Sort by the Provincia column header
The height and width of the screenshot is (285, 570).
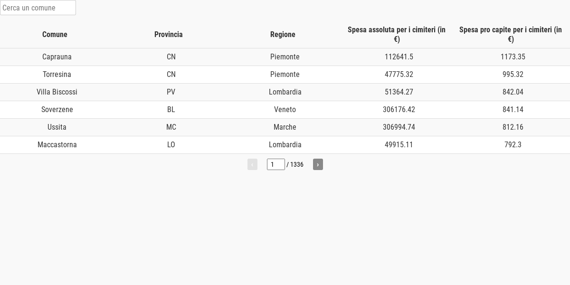point(169,34)
